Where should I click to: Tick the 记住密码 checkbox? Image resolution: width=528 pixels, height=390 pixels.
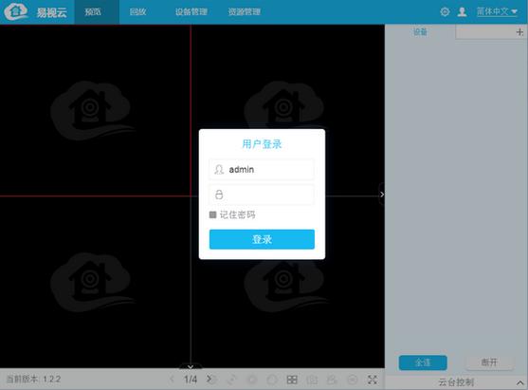coord(212,214)
